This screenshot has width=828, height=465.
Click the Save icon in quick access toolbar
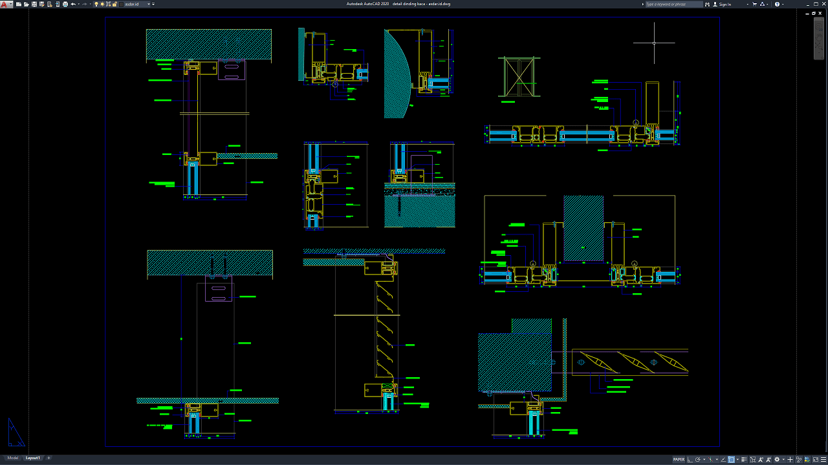(x=34, y=4)
